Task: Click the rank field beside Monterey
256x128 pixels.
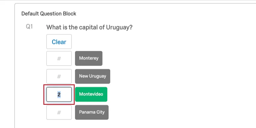Action: click(59, 58)
